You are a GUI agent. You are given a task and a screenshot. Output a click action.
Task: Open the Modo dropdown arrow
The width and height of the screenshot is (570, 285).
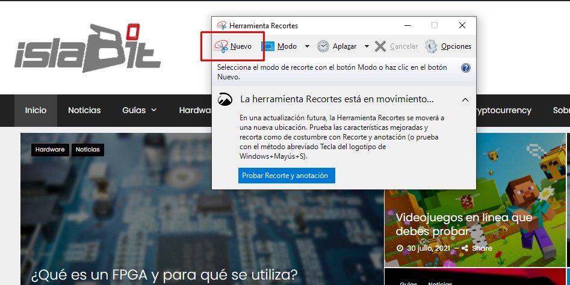(x=307, y=46)
